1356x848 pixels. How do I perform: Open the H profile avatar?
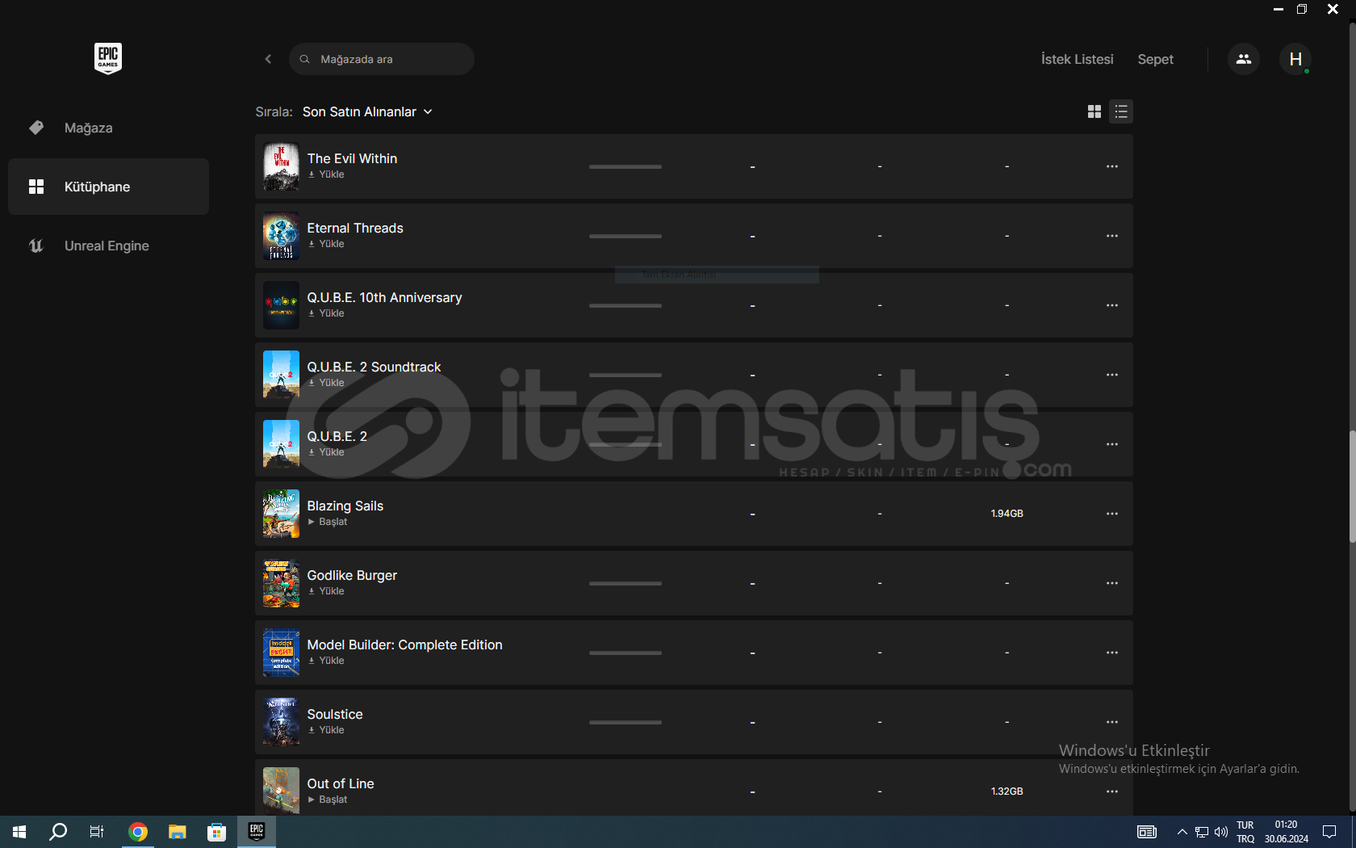[1295, 59]
